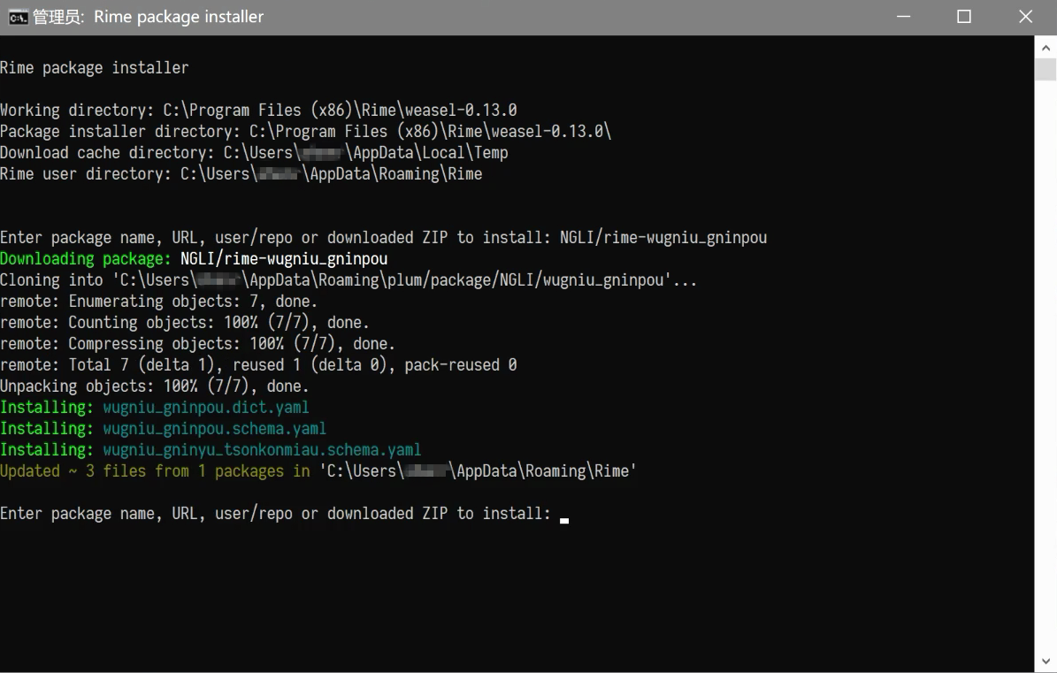The height and width of the screenshot is (673, 1057).
Task: Click the "Working directory" path line
Action: tap(258, 111)
